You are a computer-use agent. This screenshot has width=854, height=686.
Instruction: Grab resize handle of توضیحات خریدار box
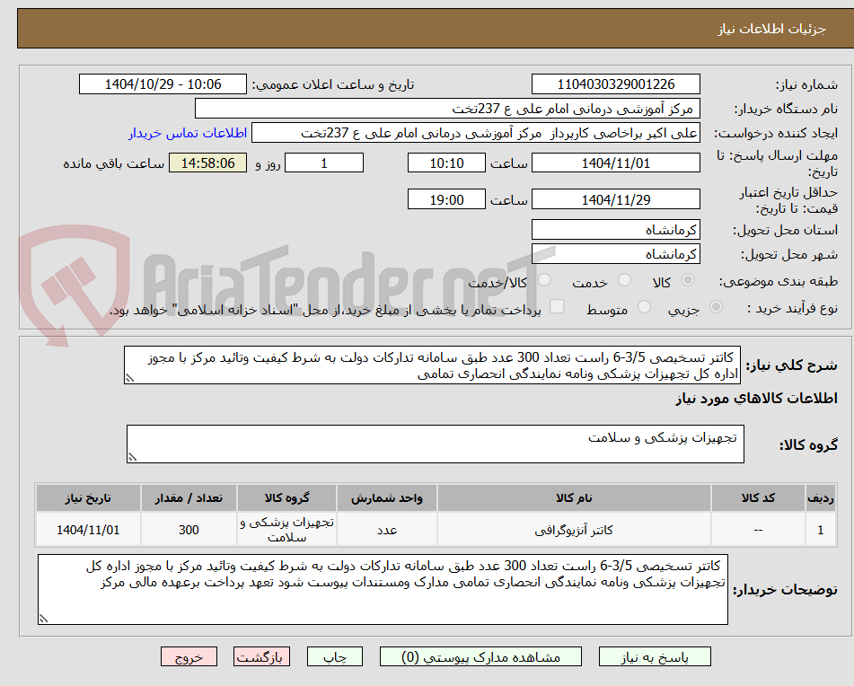44,619
